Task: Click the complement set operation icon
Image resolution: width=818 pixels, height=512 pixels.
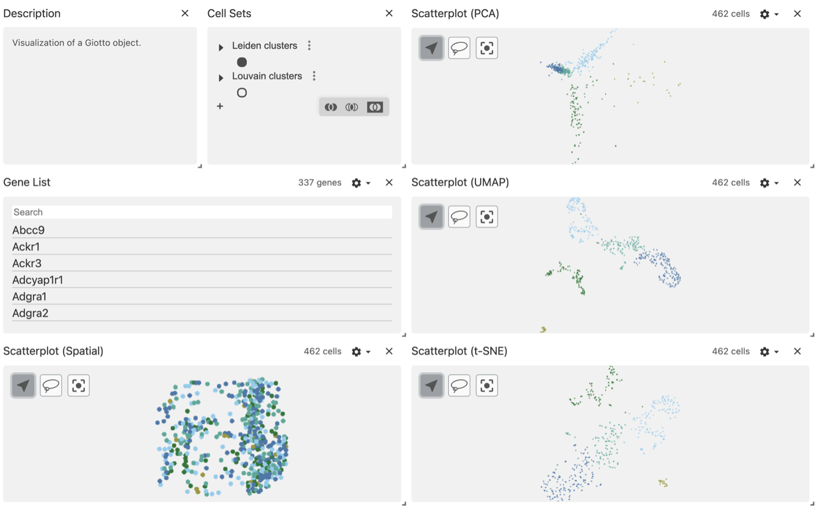Action: pyautogui.click(x=375, y=107)
